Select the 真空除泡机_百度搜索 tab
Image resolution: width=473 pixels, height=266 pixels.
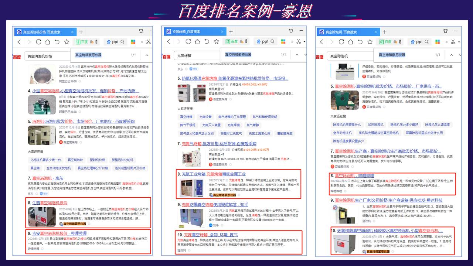coord(344,32)
